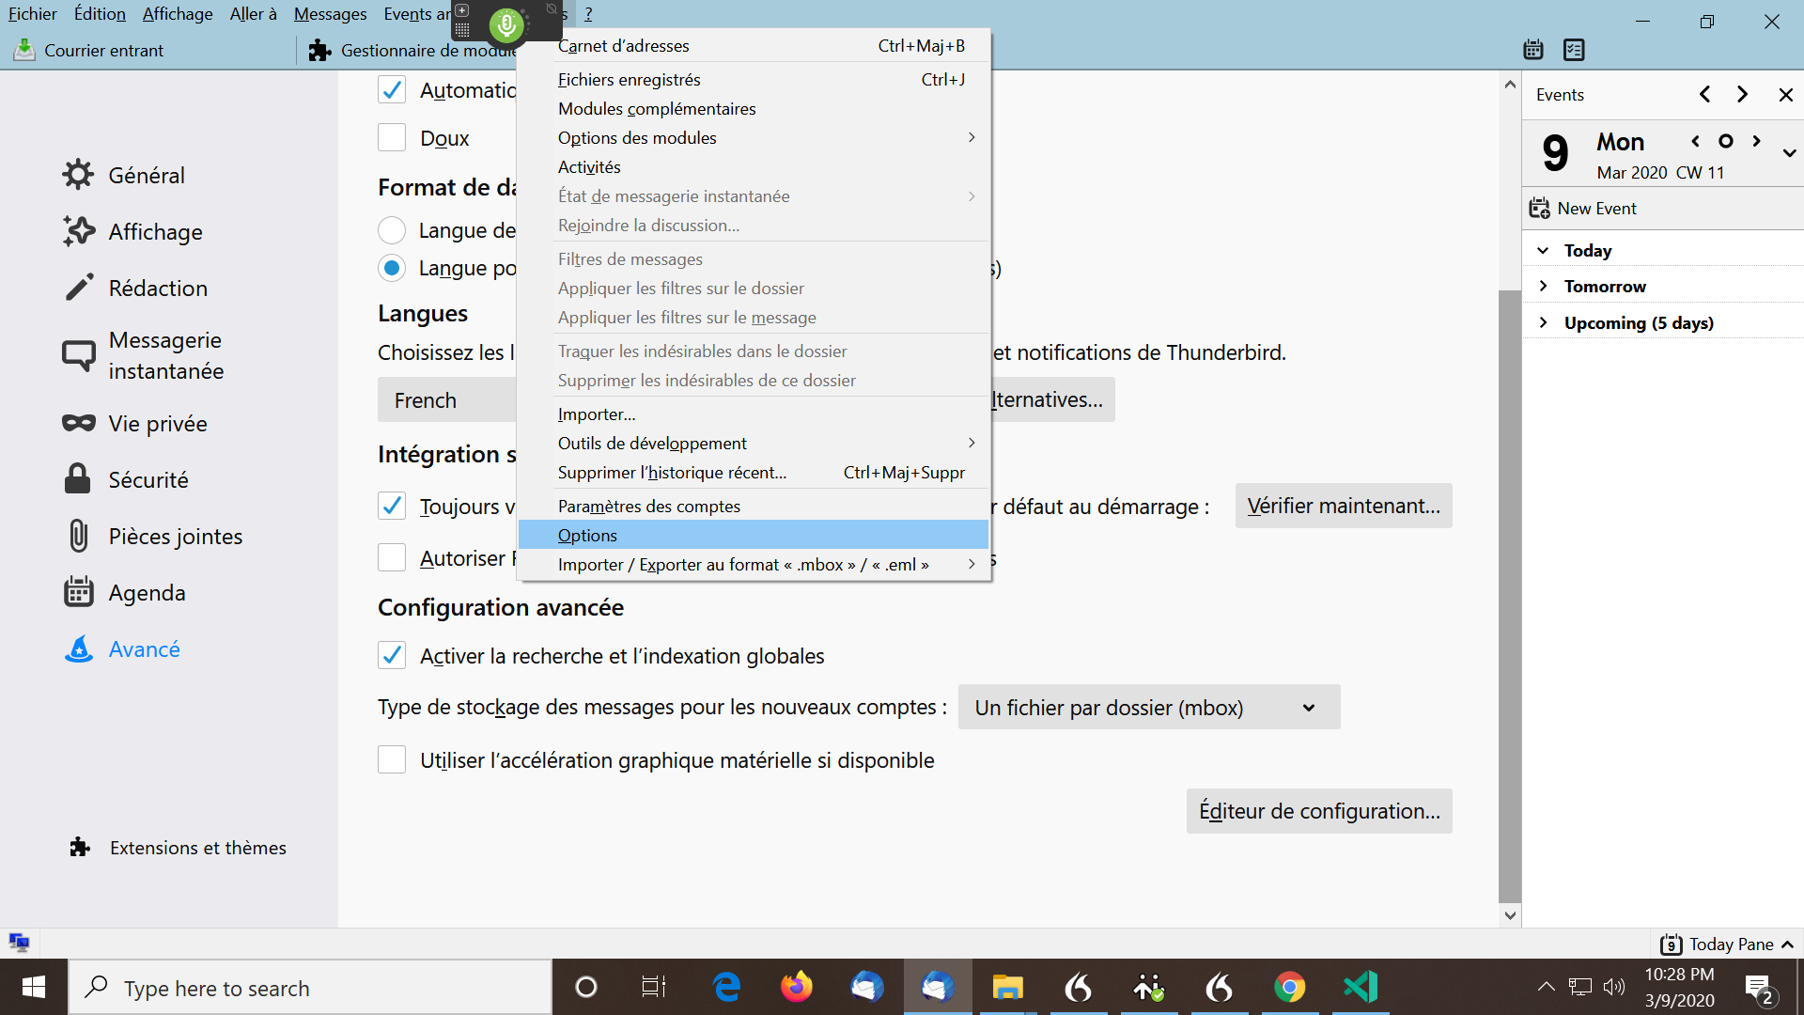Uncheck the Doux checkbox

tap(391, 137)
